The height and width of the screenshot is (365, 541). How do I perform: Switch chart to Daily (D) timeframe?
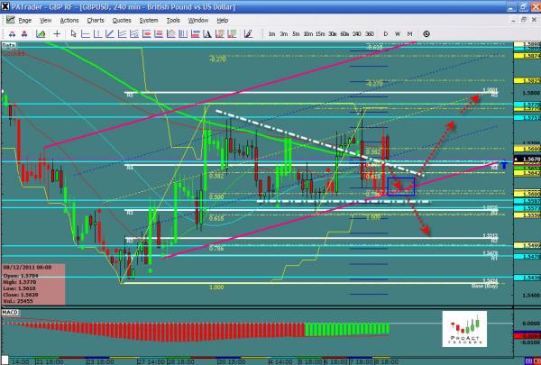pyautogui.click(x=386, y=33)
